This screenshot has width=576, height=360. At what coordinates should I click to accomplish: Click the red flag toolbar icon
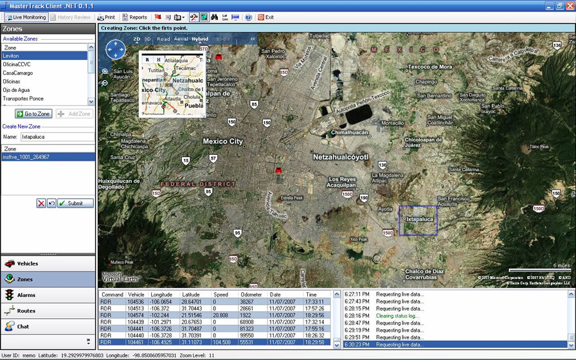158,17
